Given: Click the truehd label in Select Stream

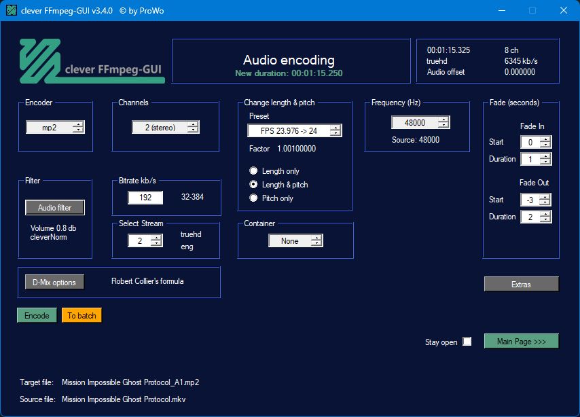Looking at the screenshot, I should (191, 234).
